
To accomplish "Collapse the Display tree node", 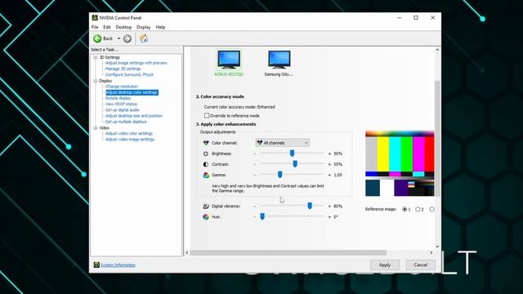I will click(x=96, y=81).
